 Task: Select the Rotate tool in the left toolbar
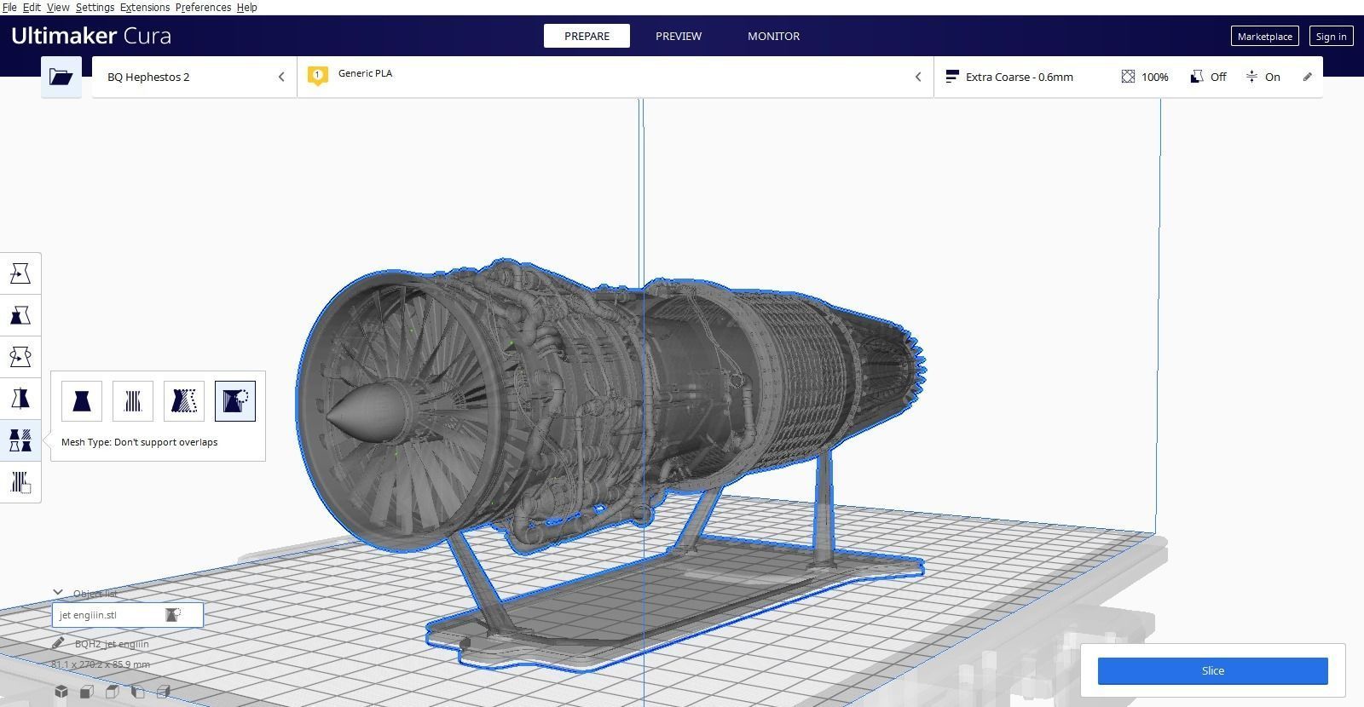tap(20, 357)
